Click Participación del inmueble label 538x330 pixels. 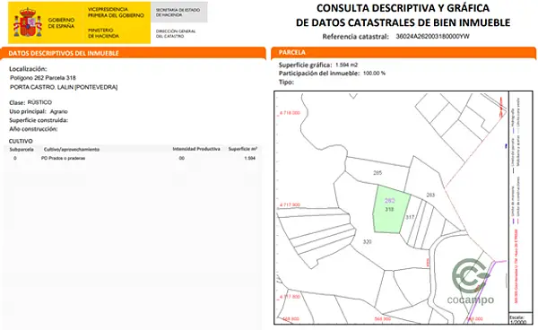(319, 73)
